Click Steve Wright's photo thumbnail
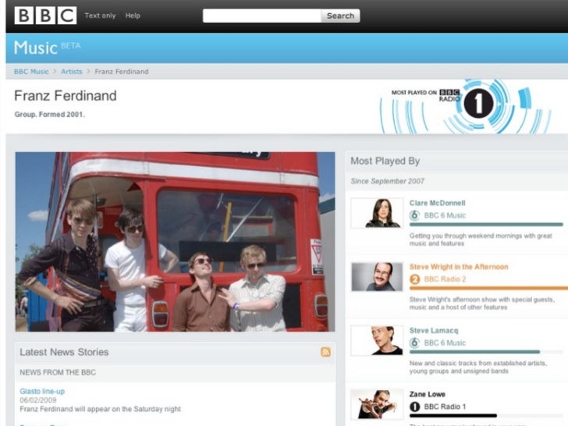This screenshot has height=426, width=568. click(x=377, y=277)
